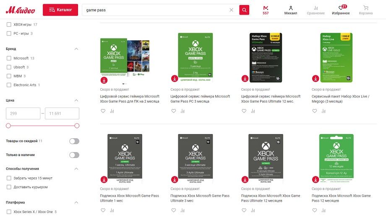Favorite Game Pass Ultimate 12 месяцев subscription
Screen dimensions: 386x216
coord(244,211)
